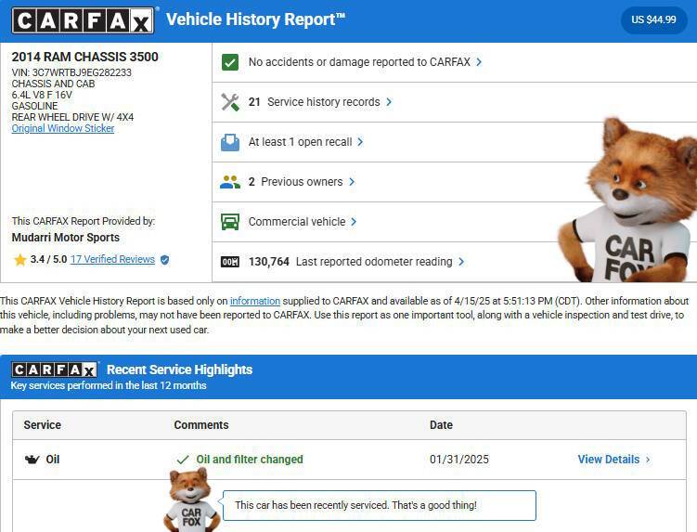Click the 2014 RAM CHASSIS 3500 title
This screenshot has height=532, width=697.
[x=84, y=57]
